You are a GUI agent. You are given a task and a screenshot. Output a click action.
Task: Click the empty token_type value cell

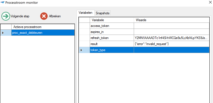(171, 50)
